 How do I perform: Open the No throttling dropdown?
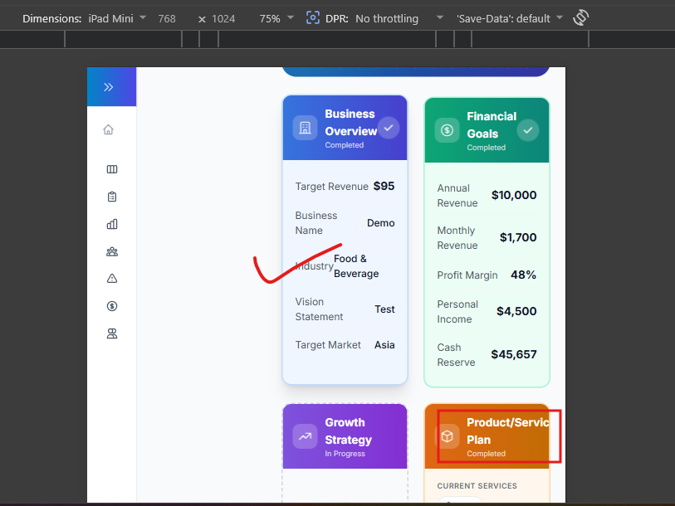coord(399,18)
